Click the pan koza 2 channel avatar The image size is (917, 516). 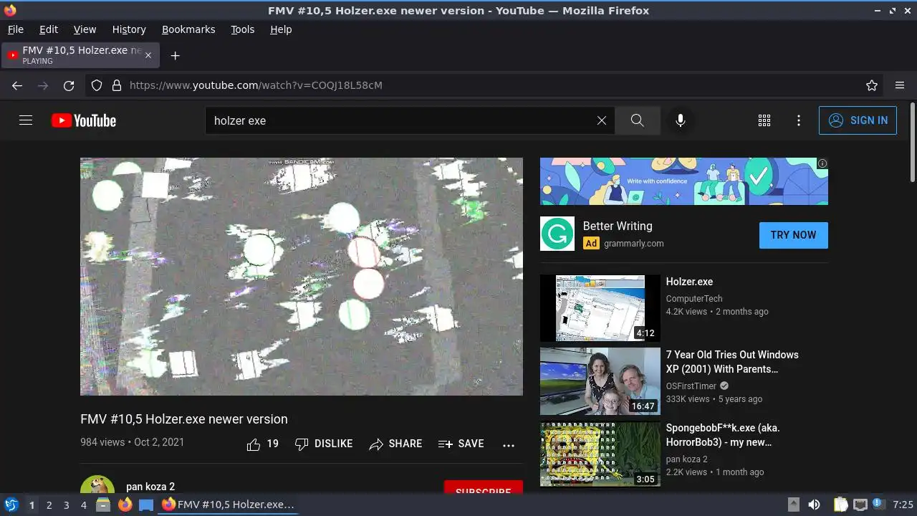(97, 485)
